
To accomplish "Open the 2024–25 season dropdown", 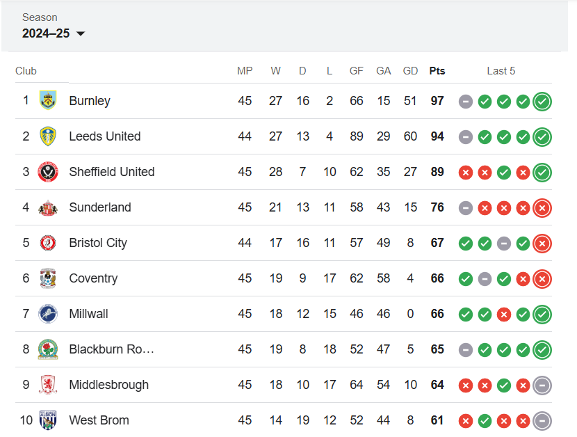I will (x=54, y=33).
